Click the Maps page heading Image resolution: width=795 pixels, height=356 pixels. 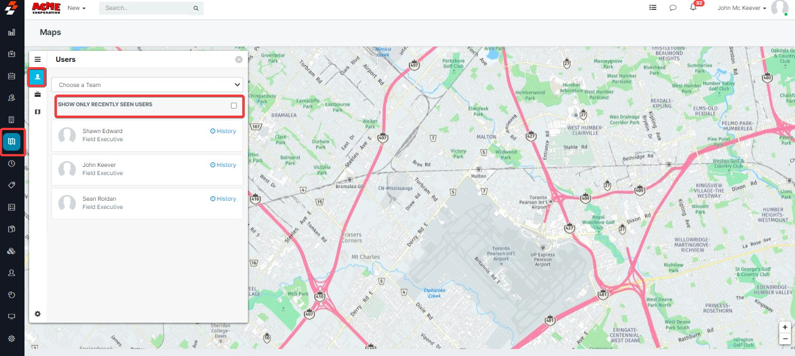point(51,32)
